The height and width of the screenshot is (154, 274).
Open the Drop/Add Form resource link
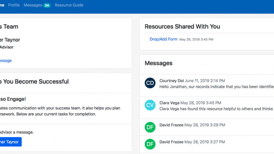click(x=164, y=39)
